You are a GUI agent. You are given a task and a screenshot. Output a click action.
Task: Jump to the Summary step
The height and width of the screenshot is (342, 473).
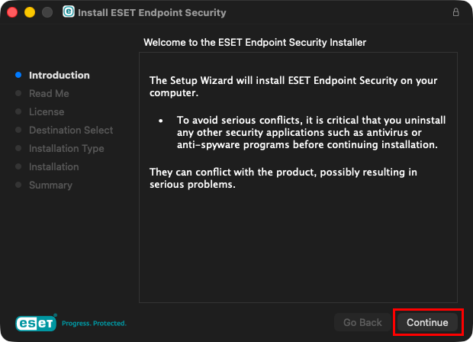coord(50,185)
